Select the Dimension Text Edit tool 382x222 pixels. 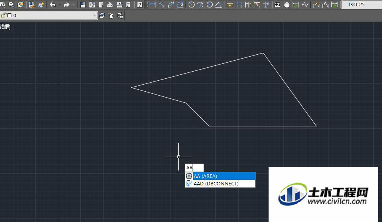pyautogui.click(x=325, y=4)
